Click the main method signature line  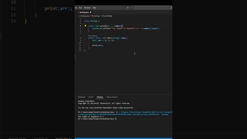click(x=108, y=38)
